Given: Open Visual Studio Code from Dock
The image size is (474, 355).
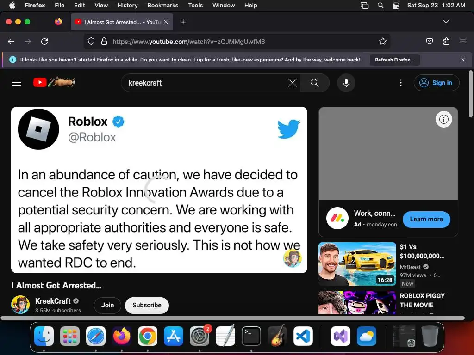Looking at the screenshot, I should tap(303, 336).
